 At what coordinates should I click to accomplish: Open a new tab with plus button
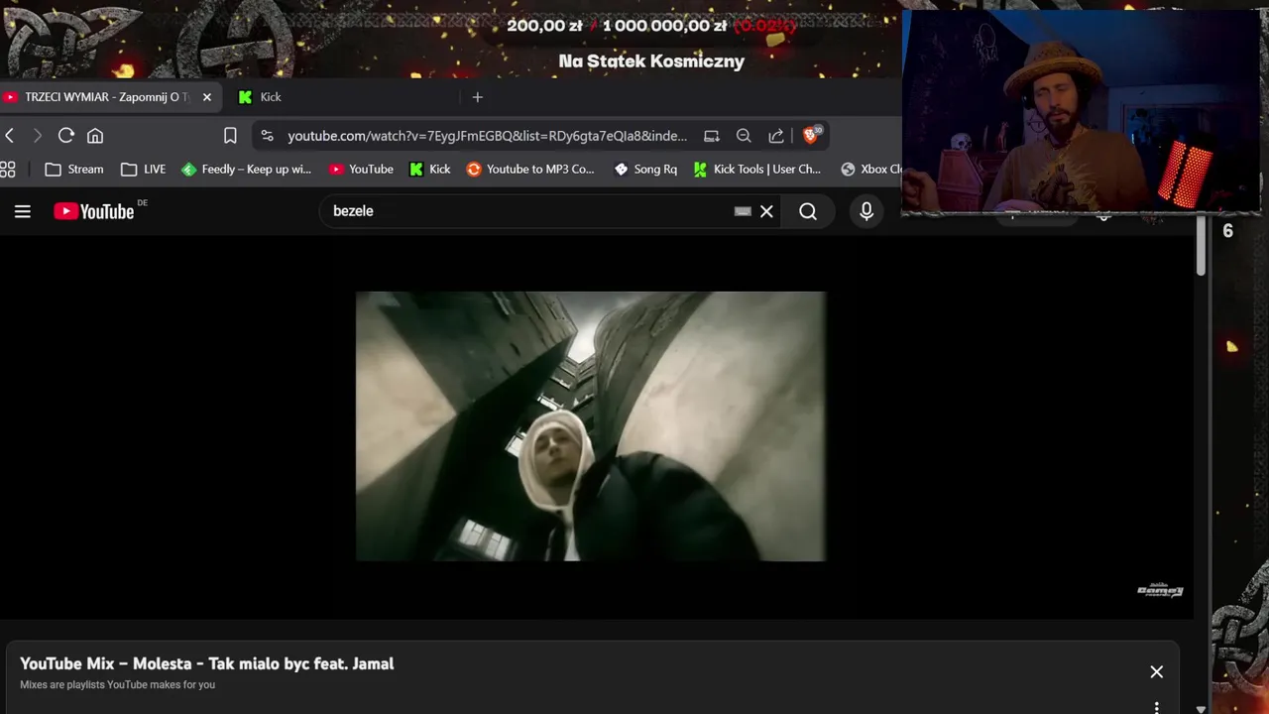(477, 97)
